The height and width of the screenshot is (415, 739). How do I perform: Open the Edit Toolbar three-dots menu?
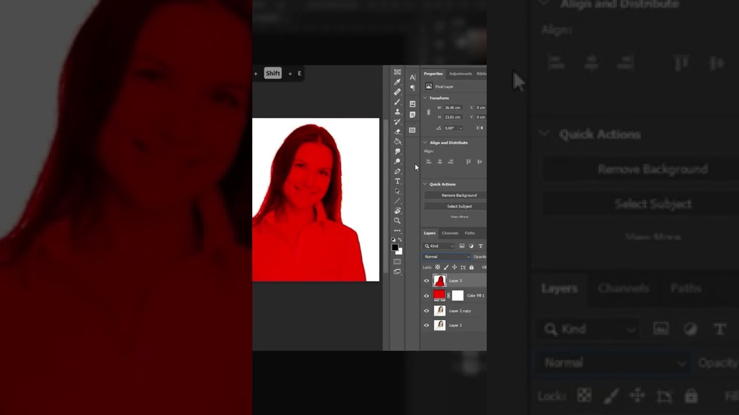pyautogui.click(x=397, y=230)
